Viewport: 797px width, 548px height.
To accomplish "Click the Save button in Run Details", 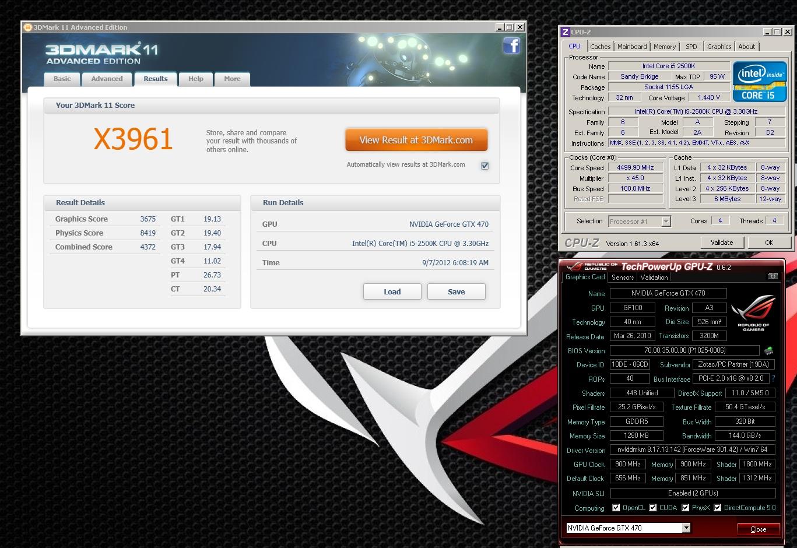I will coord(457,291).
